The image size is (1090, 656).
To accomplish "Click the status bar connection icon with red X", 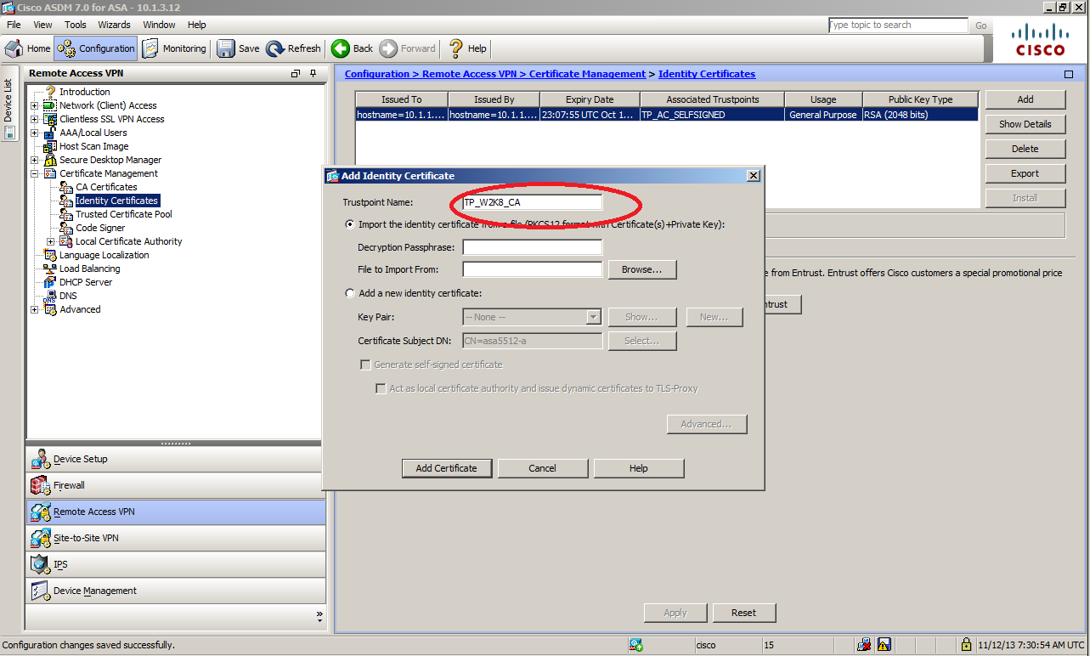I will [x=864, y=645].
